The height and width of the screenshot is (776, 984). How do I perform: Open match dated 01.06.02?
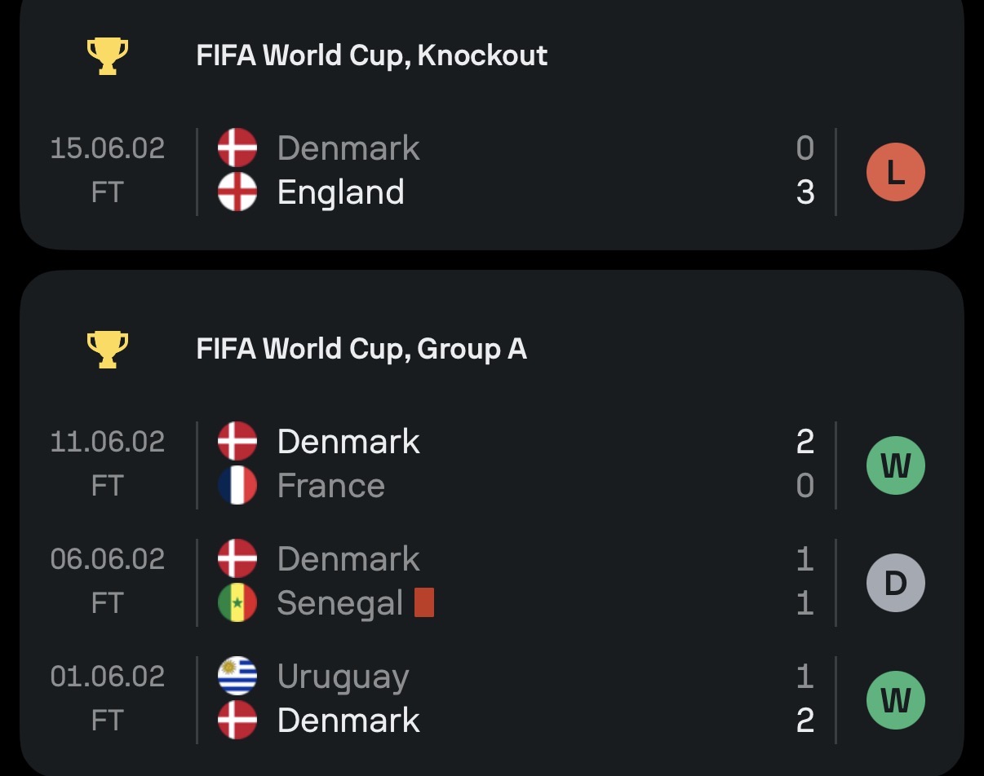pos(108,677)
